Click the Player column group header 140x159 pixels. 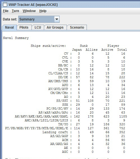pyautogui.click(x=113, y=46)
